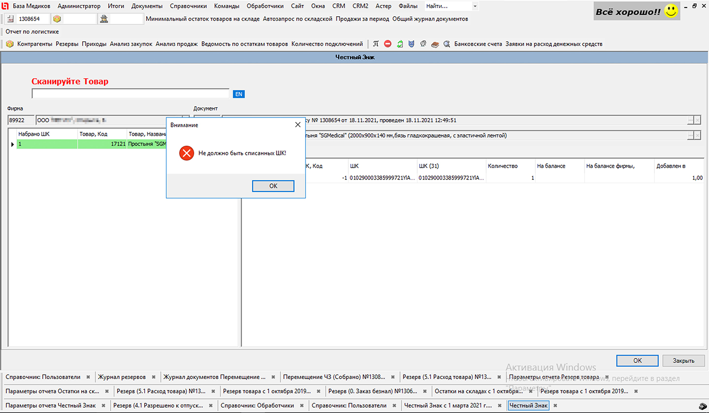Click the blue mask toolbar icon
The width and height of the screenshot is (709, 413).
[x=412, y=44]
